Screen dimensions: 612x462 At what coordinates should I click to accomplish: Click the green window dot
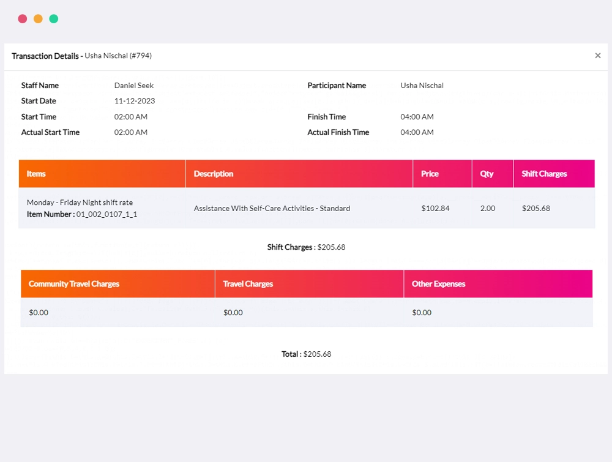point(53,19)
